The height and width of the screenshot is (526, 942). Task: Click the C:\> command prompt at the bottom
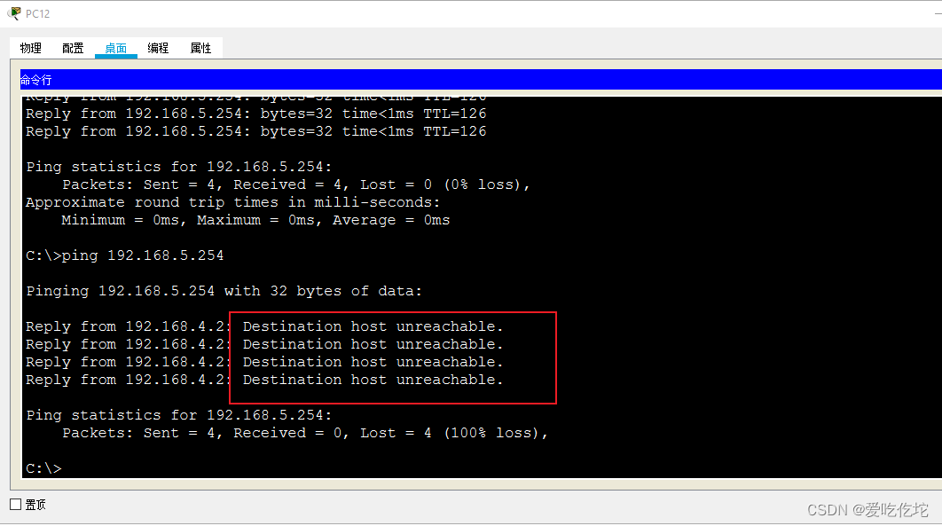43,468
